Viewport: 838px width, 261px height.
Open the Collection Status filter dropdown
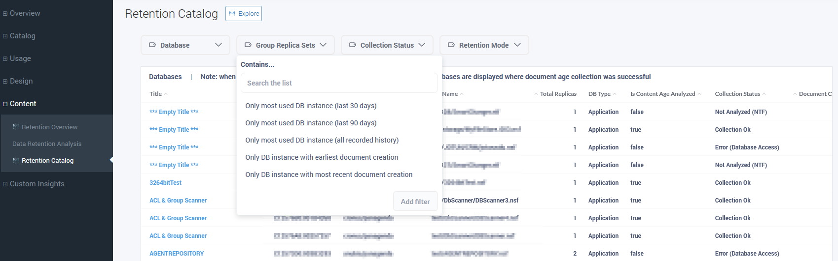point(387,45)
